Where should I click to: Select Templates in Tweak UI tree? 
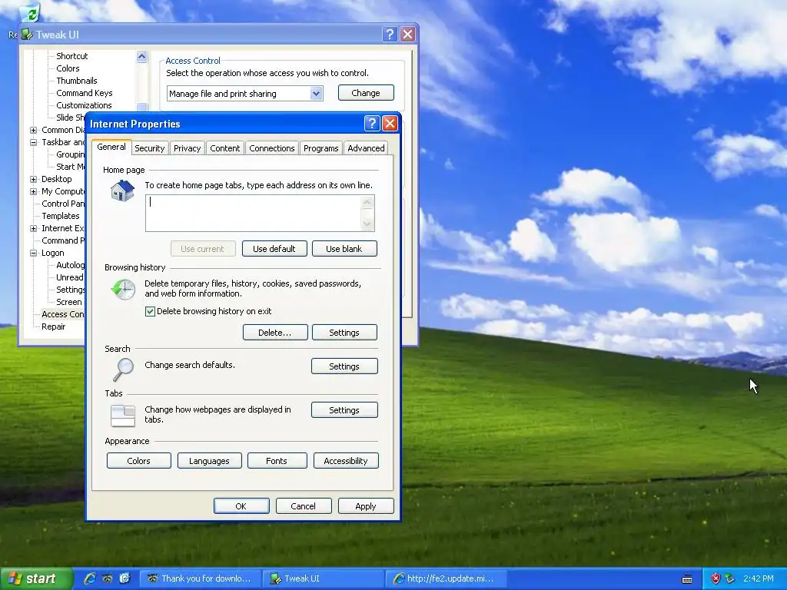(x=60, y=216)
